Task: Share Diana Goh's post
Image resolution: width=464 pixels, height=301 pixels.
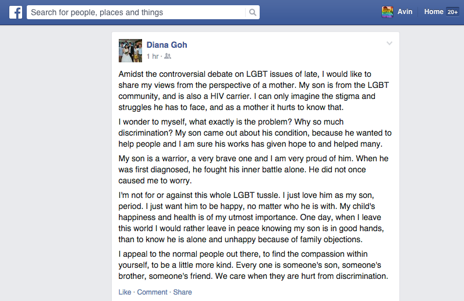Action: pyautogui.click(x=182, y=292)
